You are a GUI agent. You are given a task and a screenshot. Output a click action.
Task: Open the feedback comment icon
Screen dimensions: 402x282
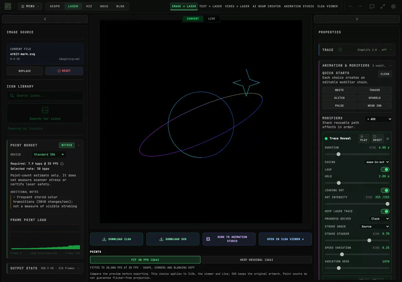click(372, 6)
